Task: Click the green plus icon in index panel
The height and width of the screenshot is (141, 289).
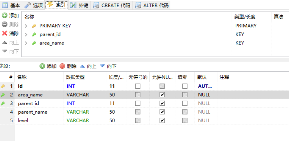Action: click(x=5, y=16)
